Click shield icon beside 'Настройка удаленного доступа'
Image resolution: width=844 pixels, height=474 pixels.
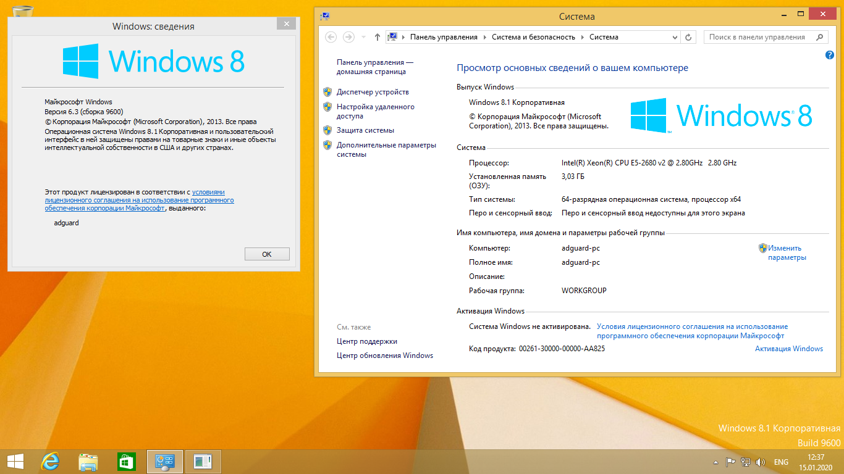[328, 107]
